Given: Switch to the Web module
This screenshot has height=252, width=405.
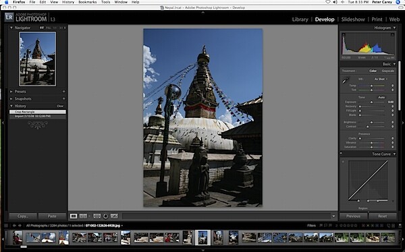Looking at the screenshot, I should [x=394, y=20].
